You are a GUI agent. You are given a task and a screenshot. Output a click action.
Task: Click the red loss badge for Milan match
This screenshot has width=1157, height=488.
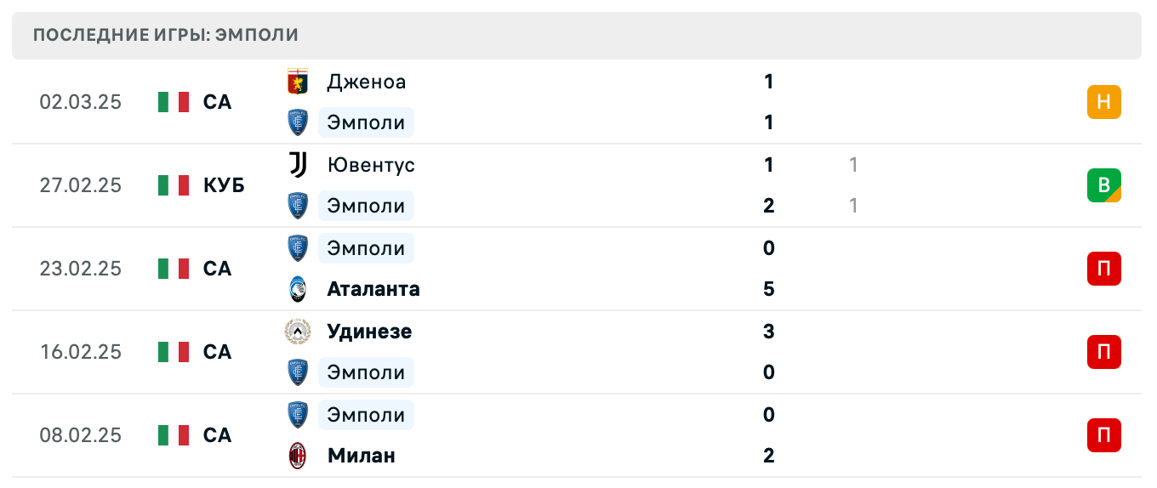pos(1103,435)
